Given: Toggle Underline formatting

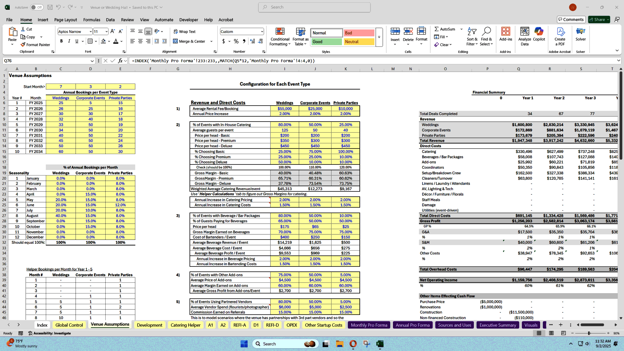Looking at the screenshot, I should pyautogui.click(x=77, y=41).
